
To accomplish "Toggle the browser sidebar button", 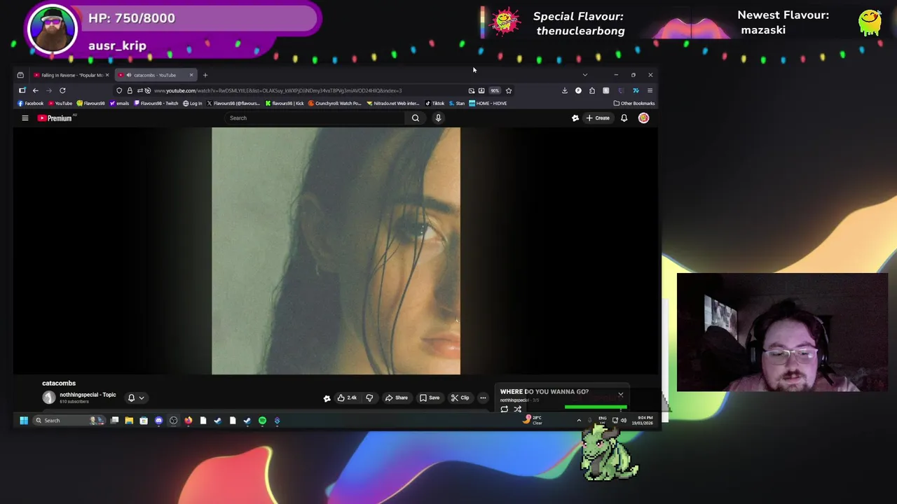I will pyautogui.click(x=22, y=90).
